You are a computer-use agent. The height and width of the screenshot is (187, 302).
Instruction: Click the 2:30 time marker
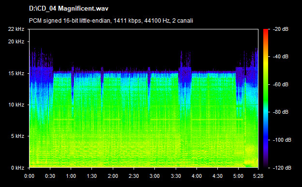click(x=134, y=176)
